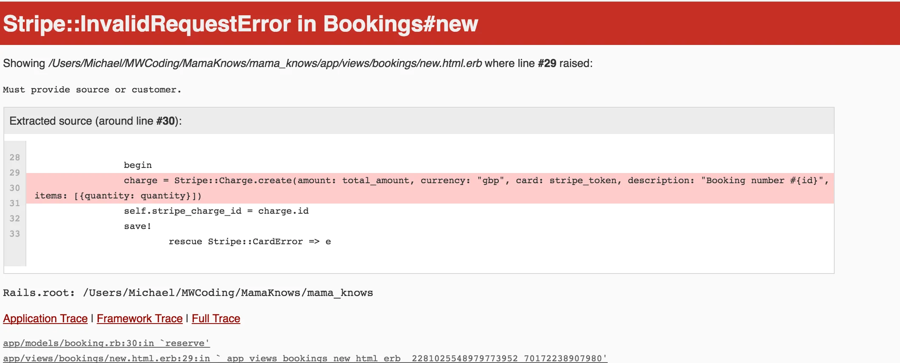Click the Rails.root path line

pyautogui.click(x=188, y=293)
